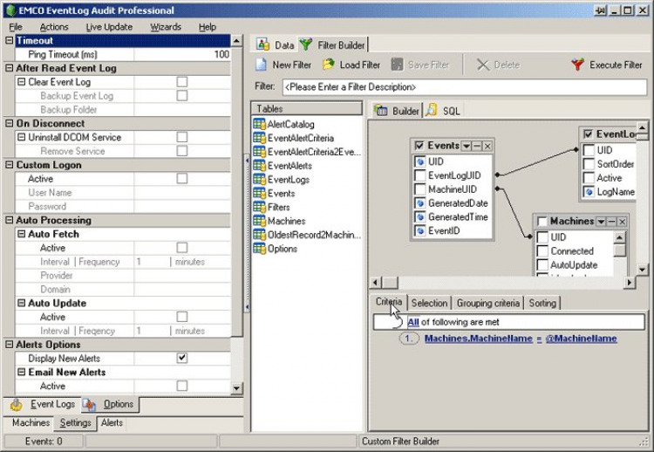Enable the Uninstall DCOM Service checkbox
Viewport: 654px width, 452px height.
point(182,137)
